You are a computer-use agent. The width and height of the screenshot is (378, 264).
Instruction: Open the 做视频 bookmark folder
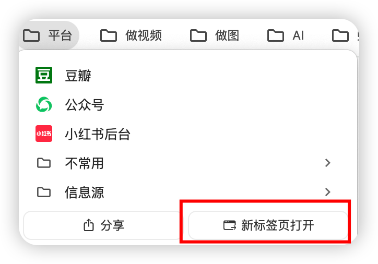pos(131,35)
